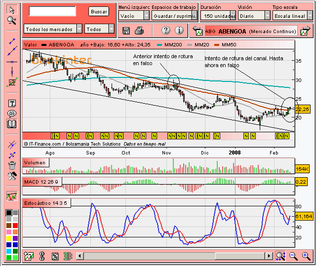Click the floppy disk save icon
Image resolution: width=317 pixels, height=266 pixels.
(x=126, y=31)
